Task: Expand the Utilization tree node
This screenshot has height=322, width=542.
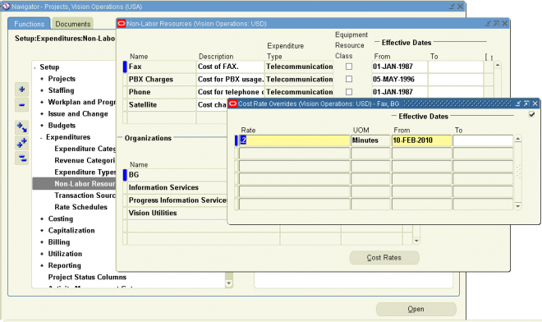Action: coord(42,254)
